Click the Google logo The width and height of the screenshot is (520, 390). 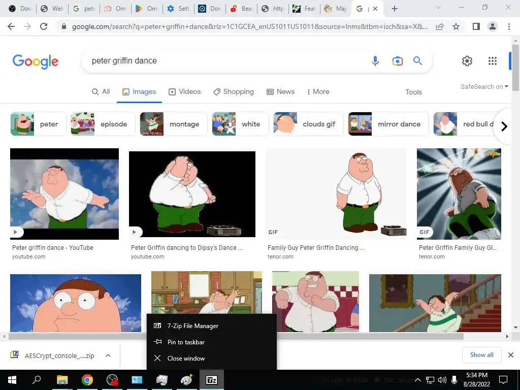point(36,61)
